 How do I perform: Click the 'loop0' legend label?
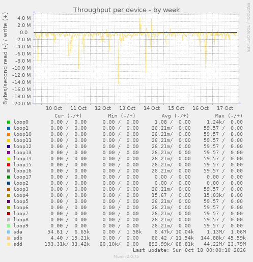(21, 122)
